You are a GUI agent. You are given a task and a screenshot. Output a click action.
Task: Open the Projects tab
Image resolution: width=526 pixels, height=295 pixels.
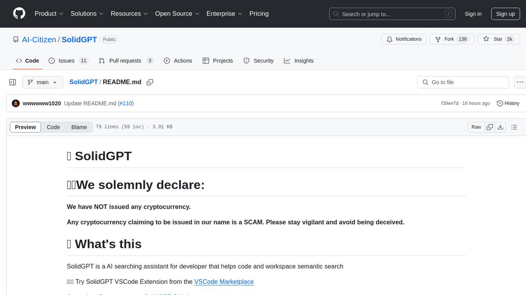pos(218,61)
